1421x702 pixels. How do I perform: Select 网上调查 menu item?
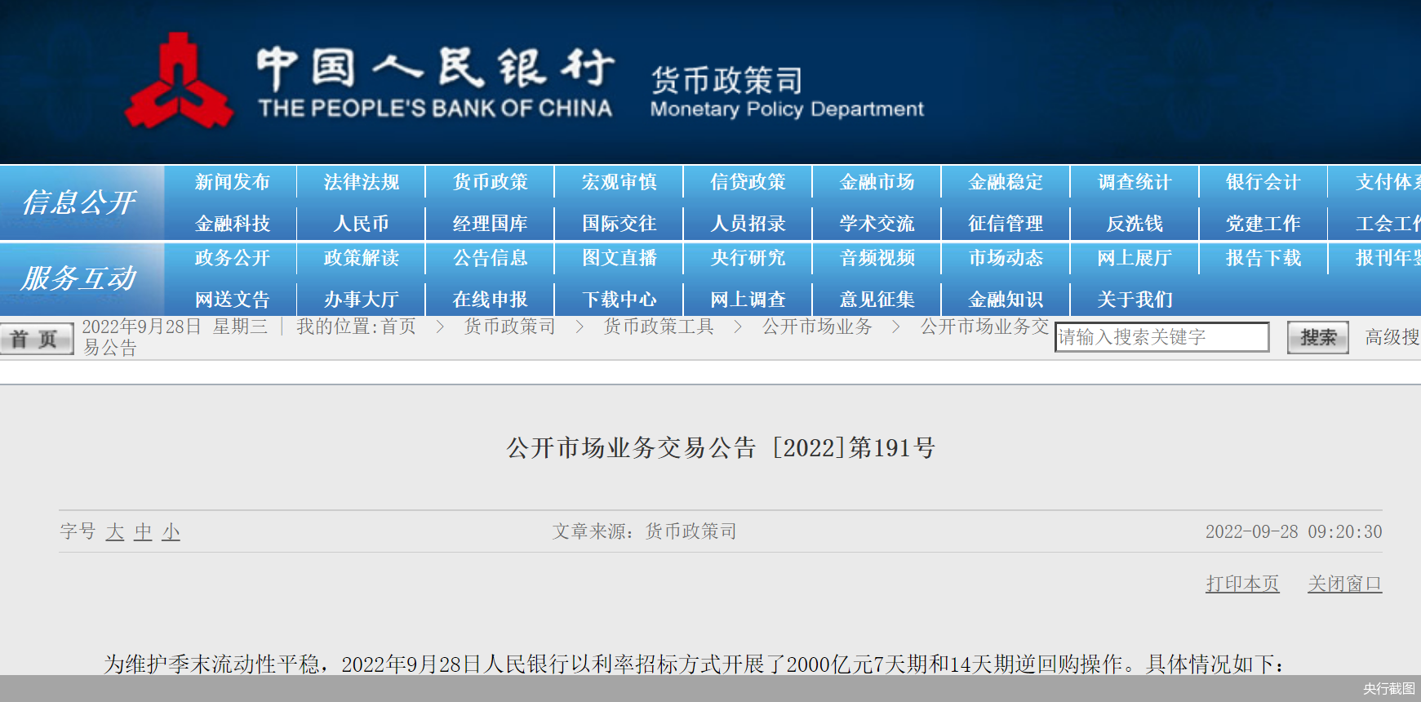pos(748,300)
